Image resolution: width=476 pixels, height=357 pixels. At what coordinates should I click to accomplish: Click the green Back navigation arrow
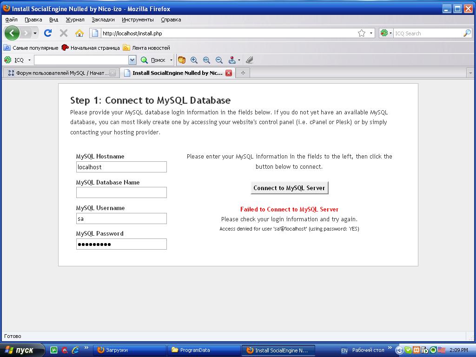(x=12, y=33)
